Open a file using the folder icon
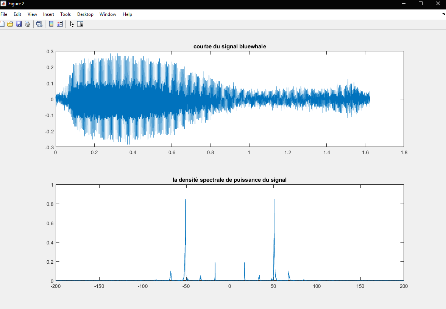This screenshot has width=446, height=309. [x=10, y=23]
